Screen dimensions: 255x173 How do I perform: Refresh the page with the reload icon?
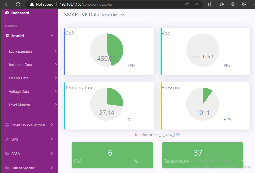pyautogui.click(x=18, y=4)
